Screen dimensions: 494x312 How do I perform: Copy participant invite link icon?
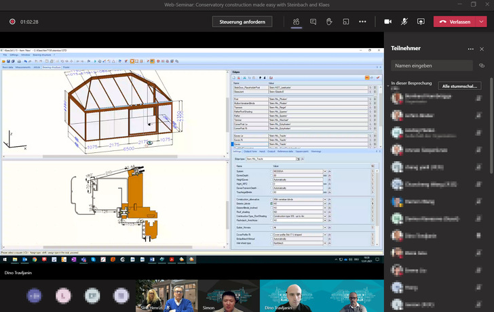click(x=482, y=66)
